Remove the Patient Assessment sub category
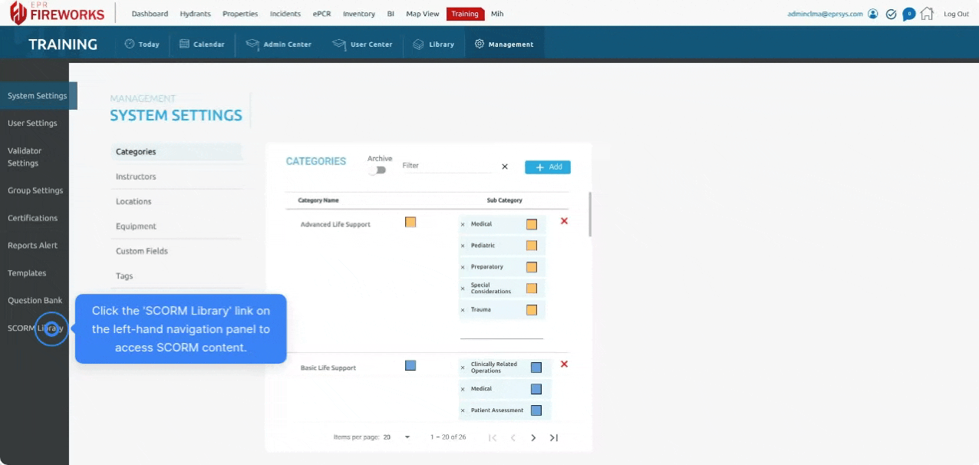 click(463, 411)
